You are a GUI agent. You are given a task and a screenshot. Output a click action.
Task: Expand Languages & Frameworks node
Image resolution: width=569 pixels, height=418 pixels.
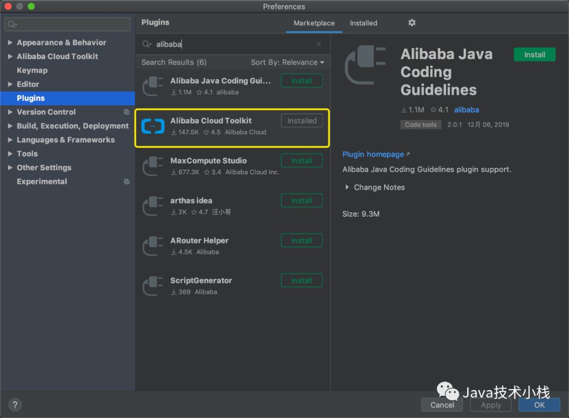10,140
